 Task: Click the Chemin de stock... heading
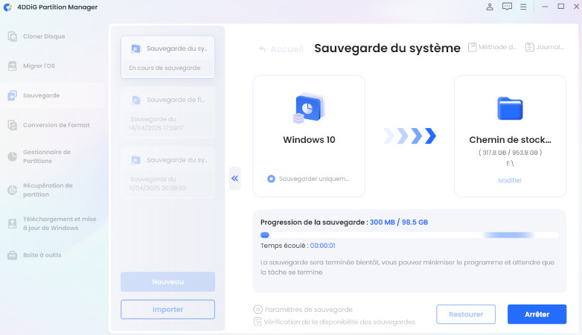click(x=510, y=140)
